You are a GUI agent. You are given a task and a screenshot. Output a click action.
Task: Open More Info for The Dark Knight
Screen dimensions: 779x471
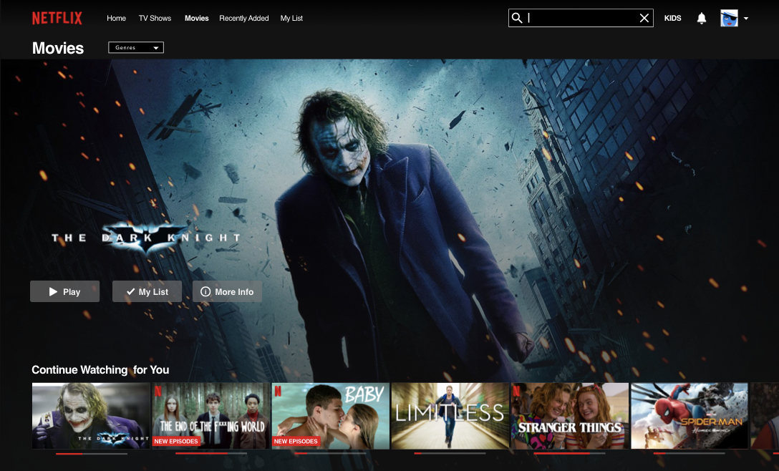pyautogui.click(x=227, y=291)
